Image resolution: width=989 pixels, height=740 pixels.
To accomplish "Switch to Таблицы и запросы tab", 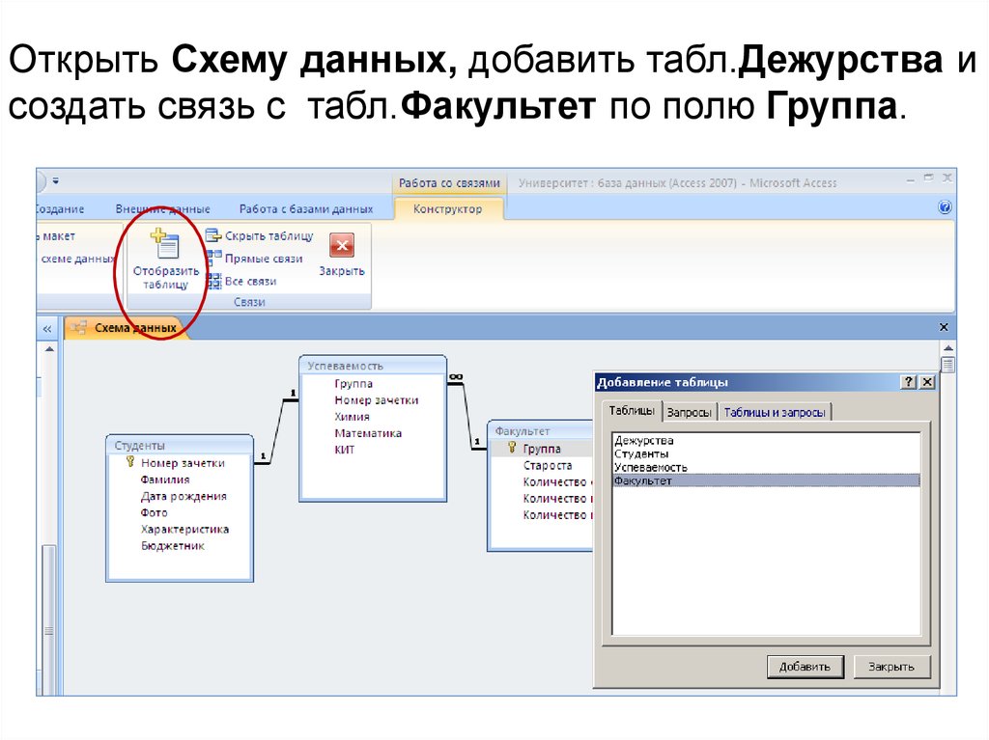I will coord(775,412).
